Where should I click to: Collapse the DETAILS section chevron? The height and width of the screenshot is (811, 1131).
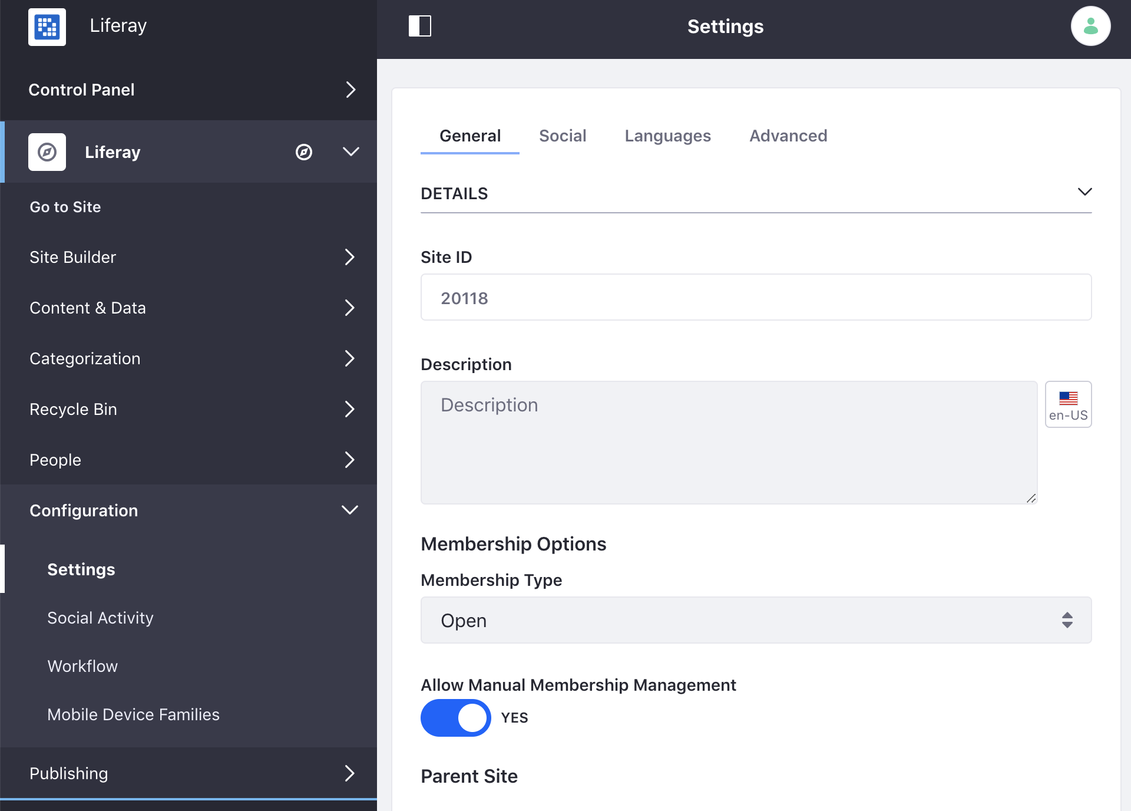point(1084,193)
